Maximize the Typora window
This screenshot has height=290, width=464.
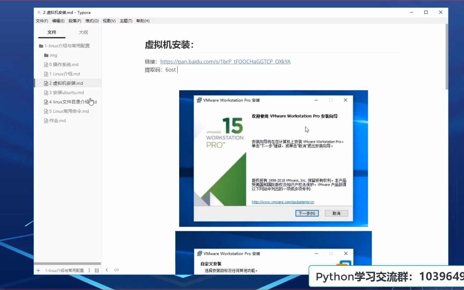point(426,12)
